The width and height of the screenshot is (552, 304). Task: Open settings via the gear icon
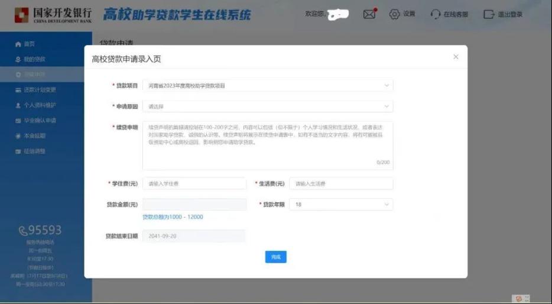point(394,14)
